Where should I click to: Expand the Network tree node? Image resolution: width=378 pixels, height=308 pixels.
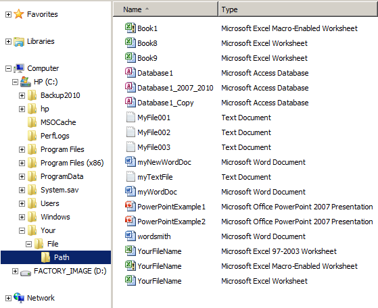point(8,298)
